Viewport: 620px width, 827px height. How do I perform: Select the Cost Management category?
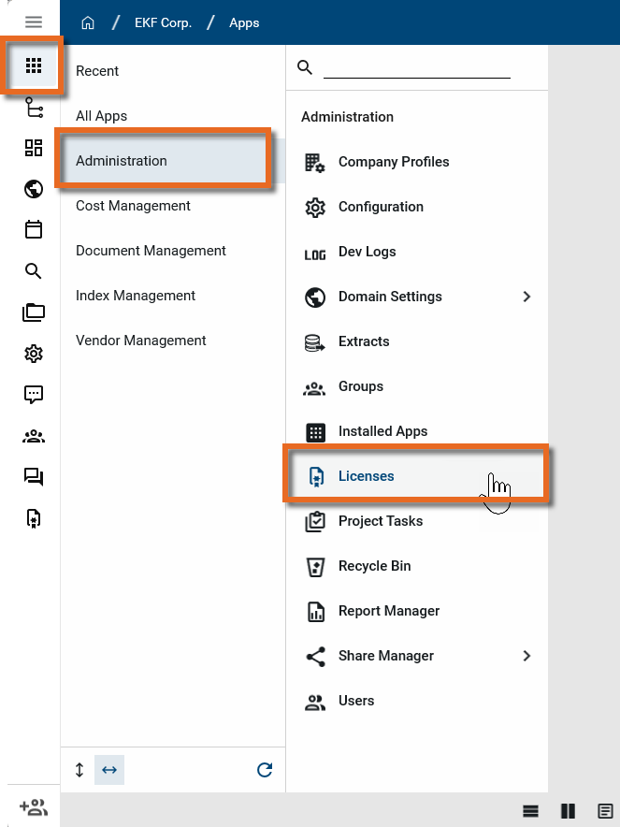pyautogui.click(x=133, y=206)
